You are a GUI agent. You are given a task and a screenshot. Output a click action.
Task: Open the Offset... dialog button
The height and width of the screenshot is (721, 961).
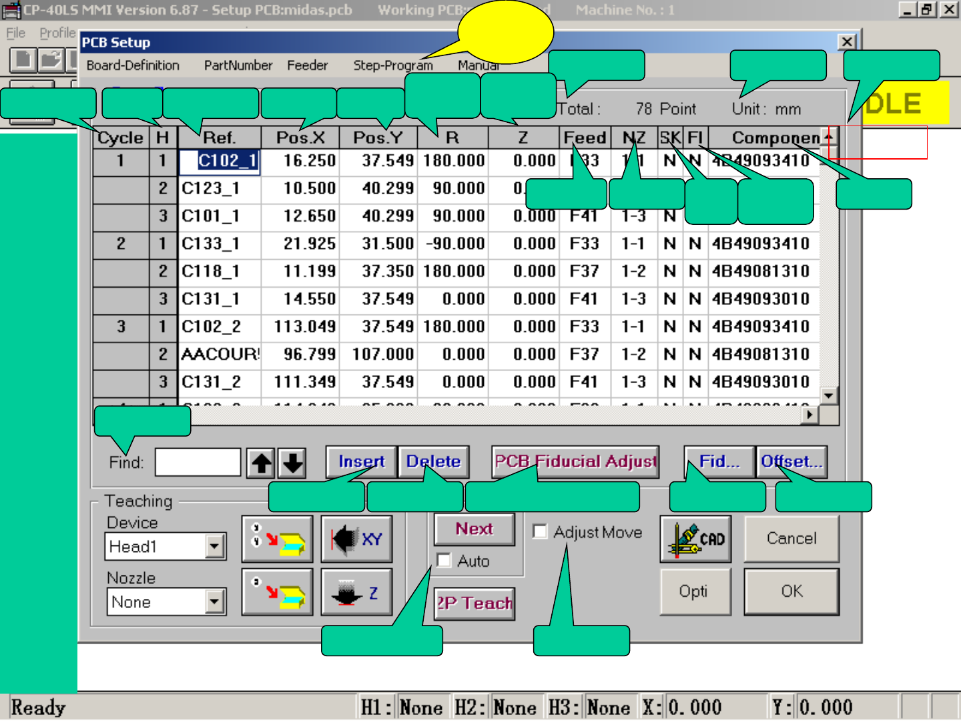coord(792,462)
